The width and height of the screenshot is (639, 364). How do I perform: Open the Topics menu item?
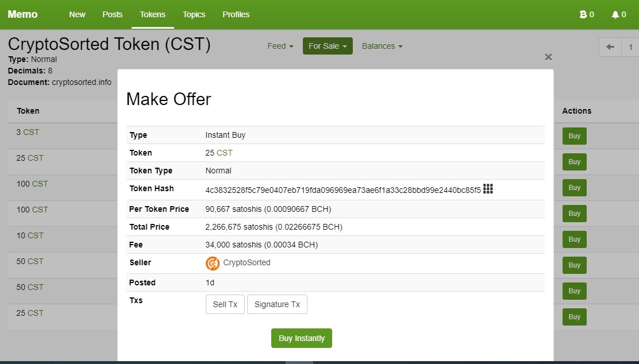tap(194, 14)
